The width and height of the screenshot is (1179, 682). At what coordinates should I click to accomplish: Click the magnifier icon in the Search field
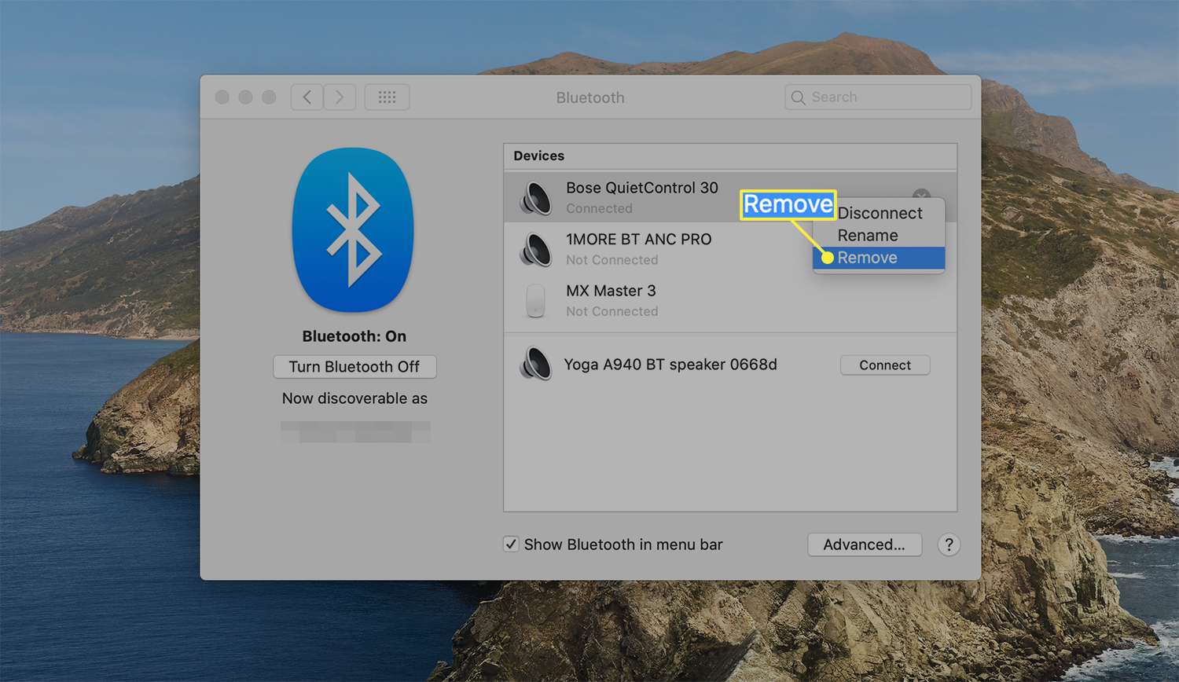[798, 97]
